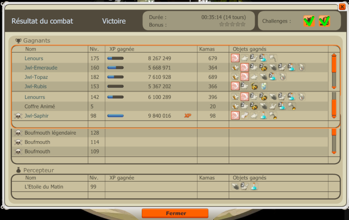The image size is (349, 220).
Task: Click the duration 00:35:14 (14 tours)
Action: point(224,17)
